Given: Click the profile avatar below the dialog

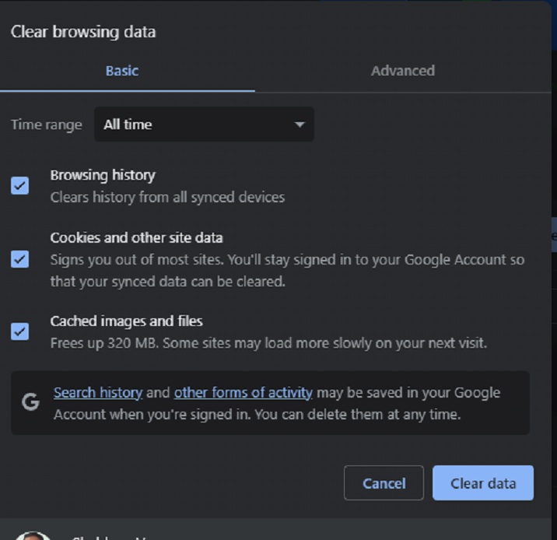Looking at the screenshot, I should coord(33,535).
